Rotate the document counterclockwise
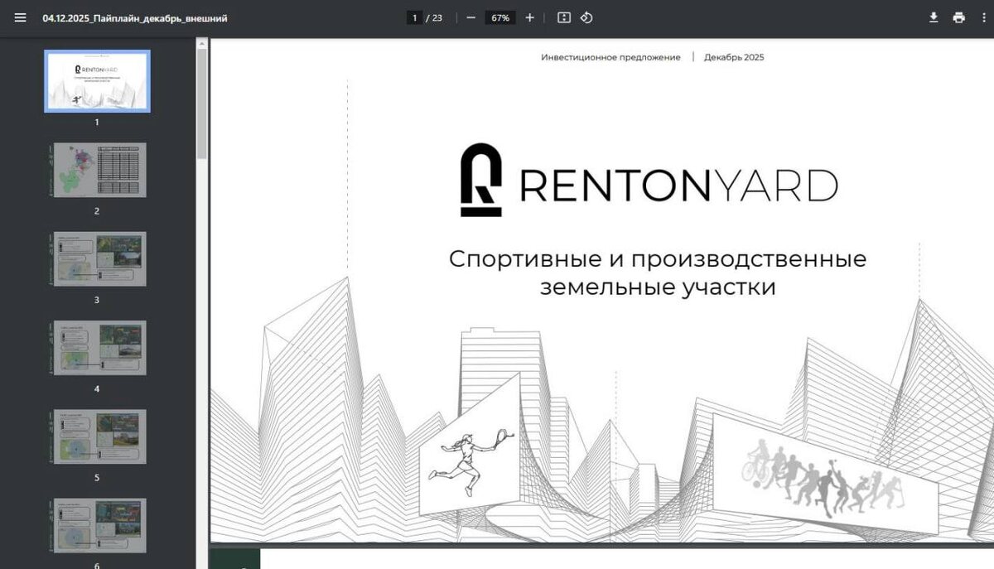 [x=586, y=17]
